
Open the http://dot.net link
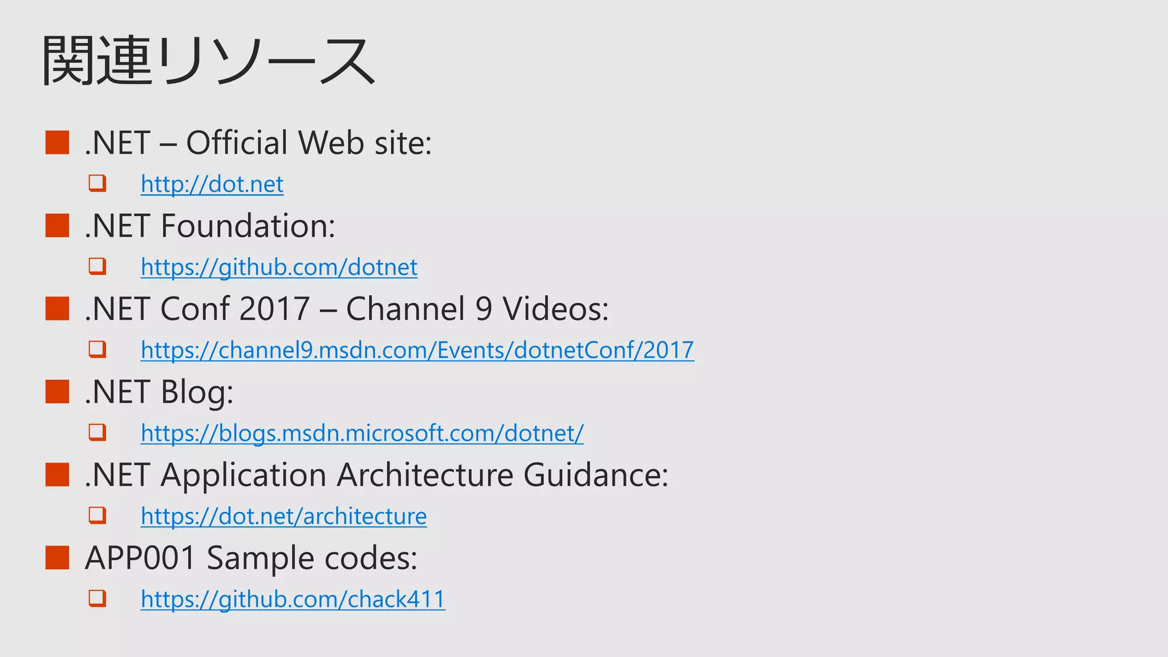pyautogui.click(x=212, y=184)
